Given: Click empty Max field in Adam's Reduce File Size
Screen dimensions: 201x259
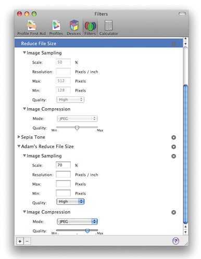Looking at the screenshot, I should 63,184.
